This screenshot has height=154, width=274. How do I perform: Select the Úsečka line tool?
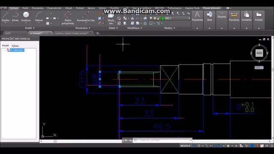pos(6,17)
